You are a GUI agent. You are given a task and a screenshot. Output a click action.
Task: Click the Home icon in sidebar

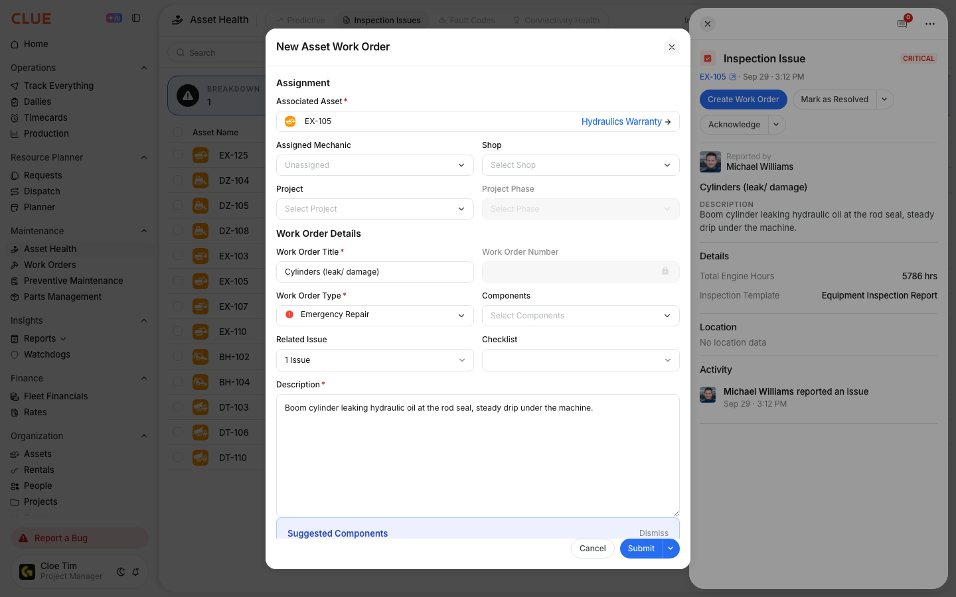pyautogui.click(x=15, y=44)
